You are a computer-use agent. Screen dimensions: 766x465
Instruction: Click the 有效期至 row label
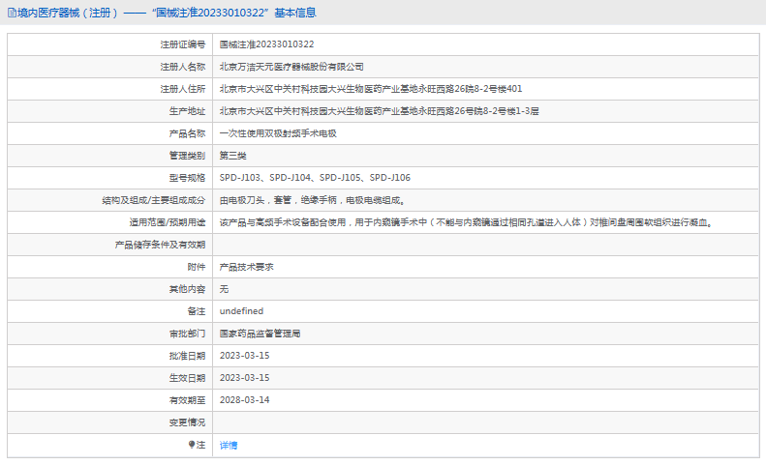coord(188,400)
